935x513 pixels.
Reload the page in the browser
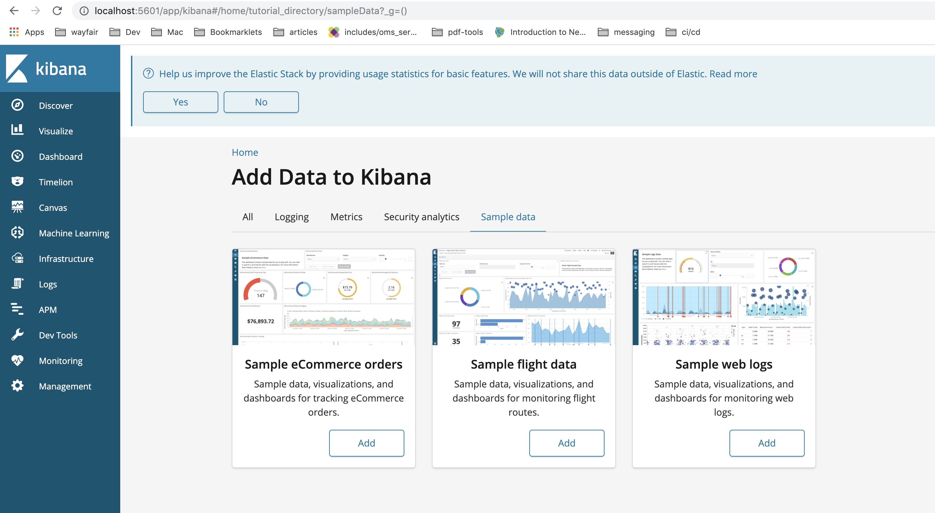click(57, 11)
